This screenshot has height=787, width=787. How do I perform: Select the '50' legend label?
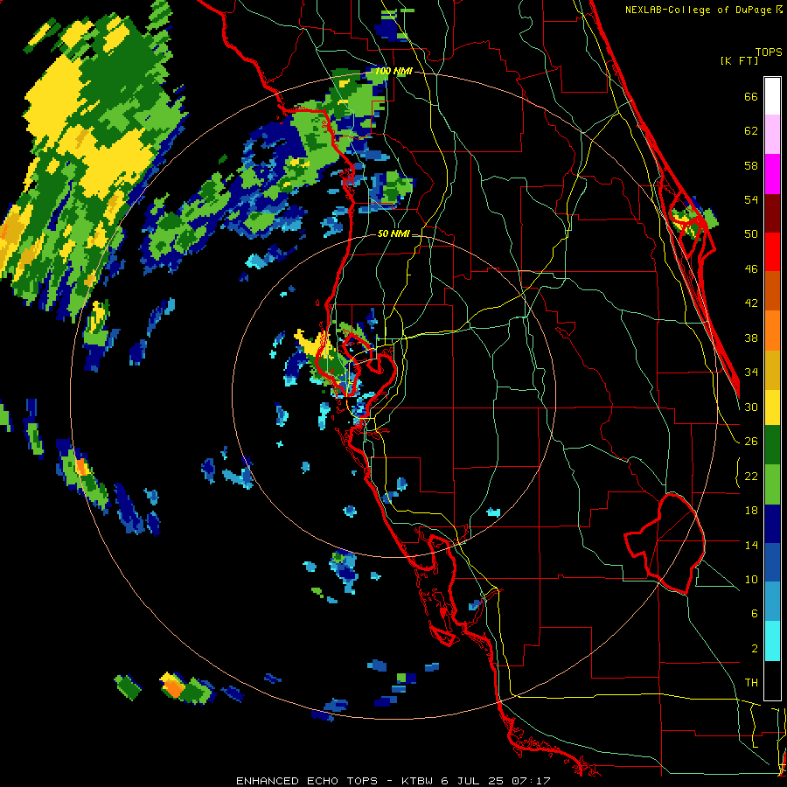tap(751, 234)
